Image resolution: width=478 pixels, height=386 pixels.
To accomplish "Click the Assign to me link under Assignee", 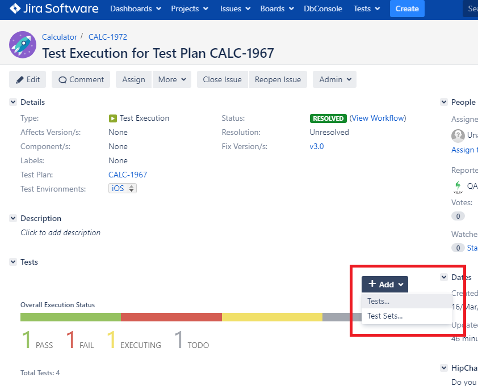I will tap(464, 150).
